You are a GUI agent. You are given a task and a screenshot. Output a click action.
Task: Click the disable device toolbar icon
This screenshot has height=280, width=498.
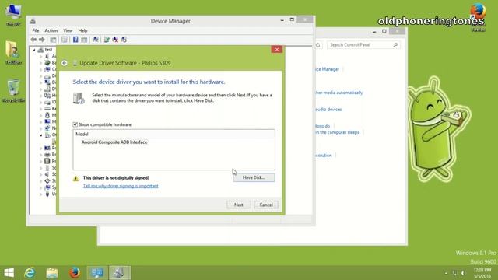(x=124, y=40)
